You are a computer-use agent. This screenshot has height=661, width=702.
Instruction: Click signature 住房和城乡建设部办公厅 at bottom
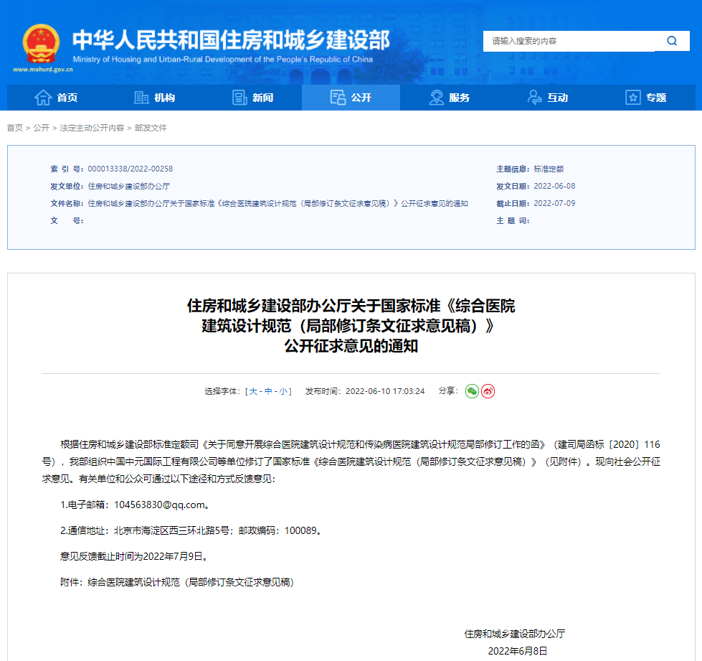pyautogui.click(x=515, y=634)
